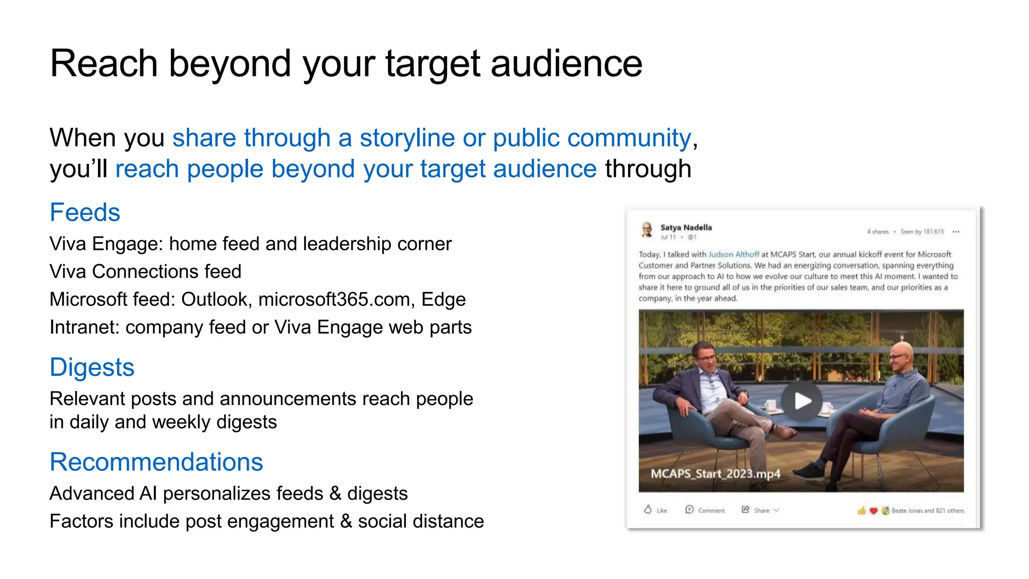Click Satya Nadella's profile avatar
The image size is (1029, 579).
click(x=647, y=230)
